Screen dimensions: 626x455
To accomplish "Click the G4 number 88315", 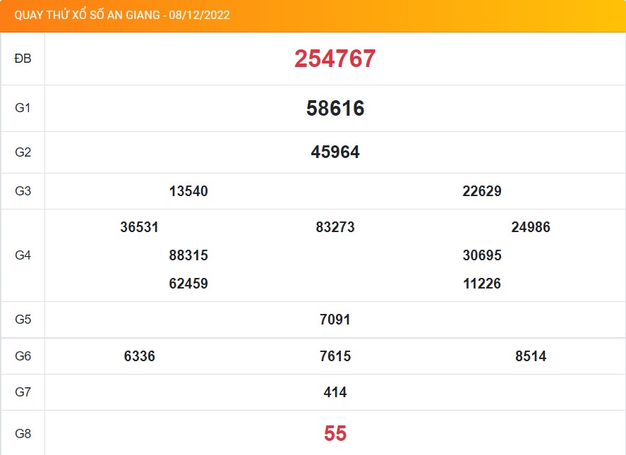I will click(x=188, y=255).
